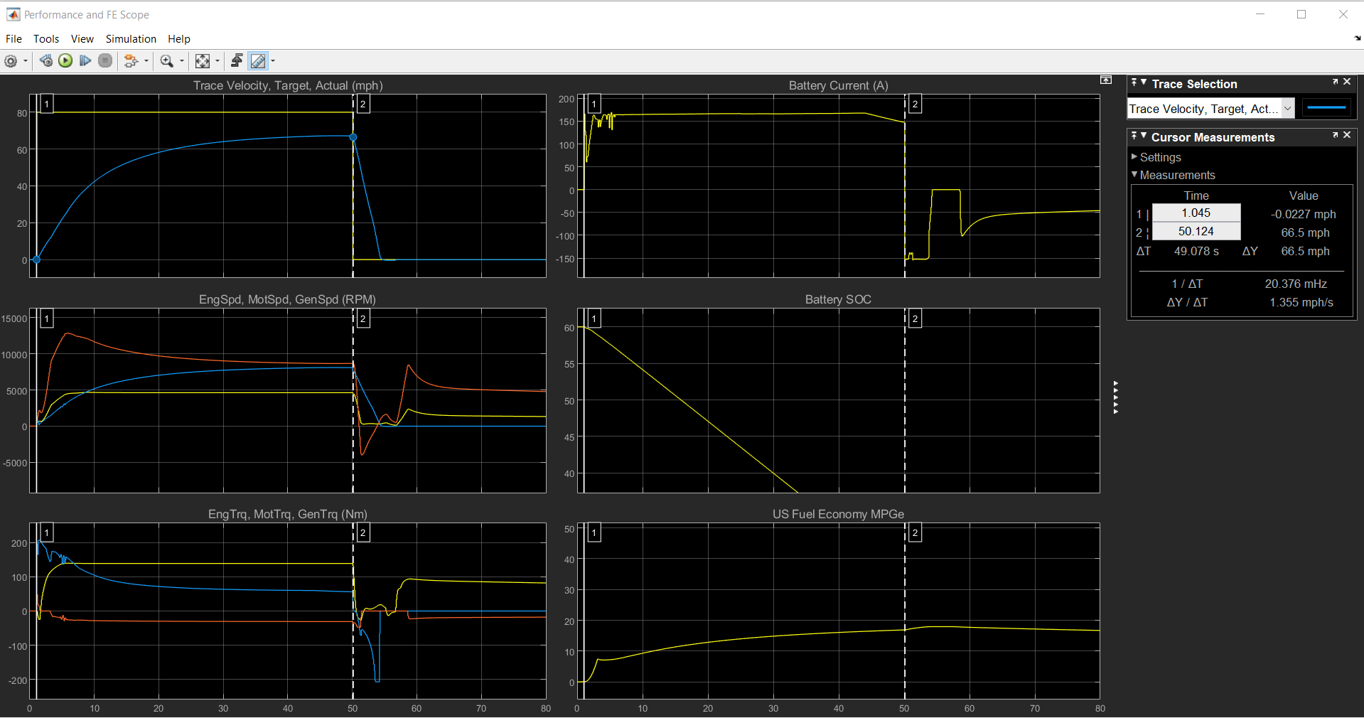
Task: Toggle the Cursor Measurements ruler button
Action: pos(258,61)
